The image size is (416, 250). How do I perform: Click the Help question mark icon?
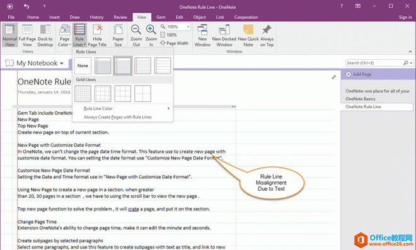(342, 6)
